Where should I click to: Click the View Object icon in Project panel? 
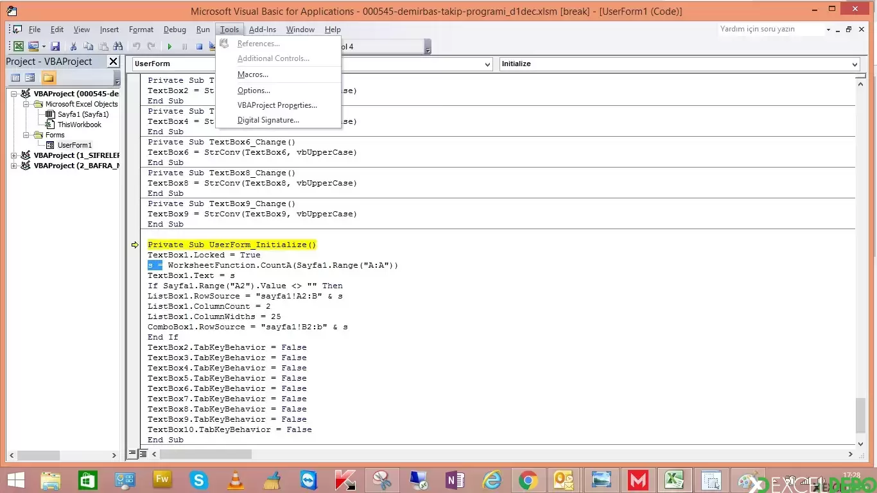pos(30,78)
